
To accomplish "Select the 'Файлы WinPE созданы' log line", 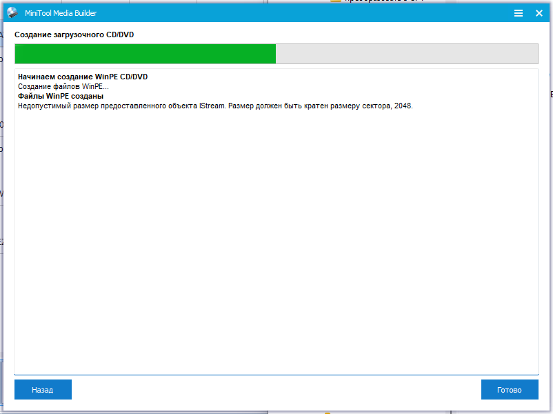I will pos(61,96).
